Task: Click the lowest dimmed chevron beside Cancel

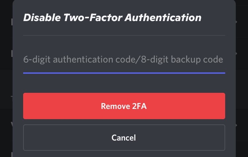Action: [237, 125]
